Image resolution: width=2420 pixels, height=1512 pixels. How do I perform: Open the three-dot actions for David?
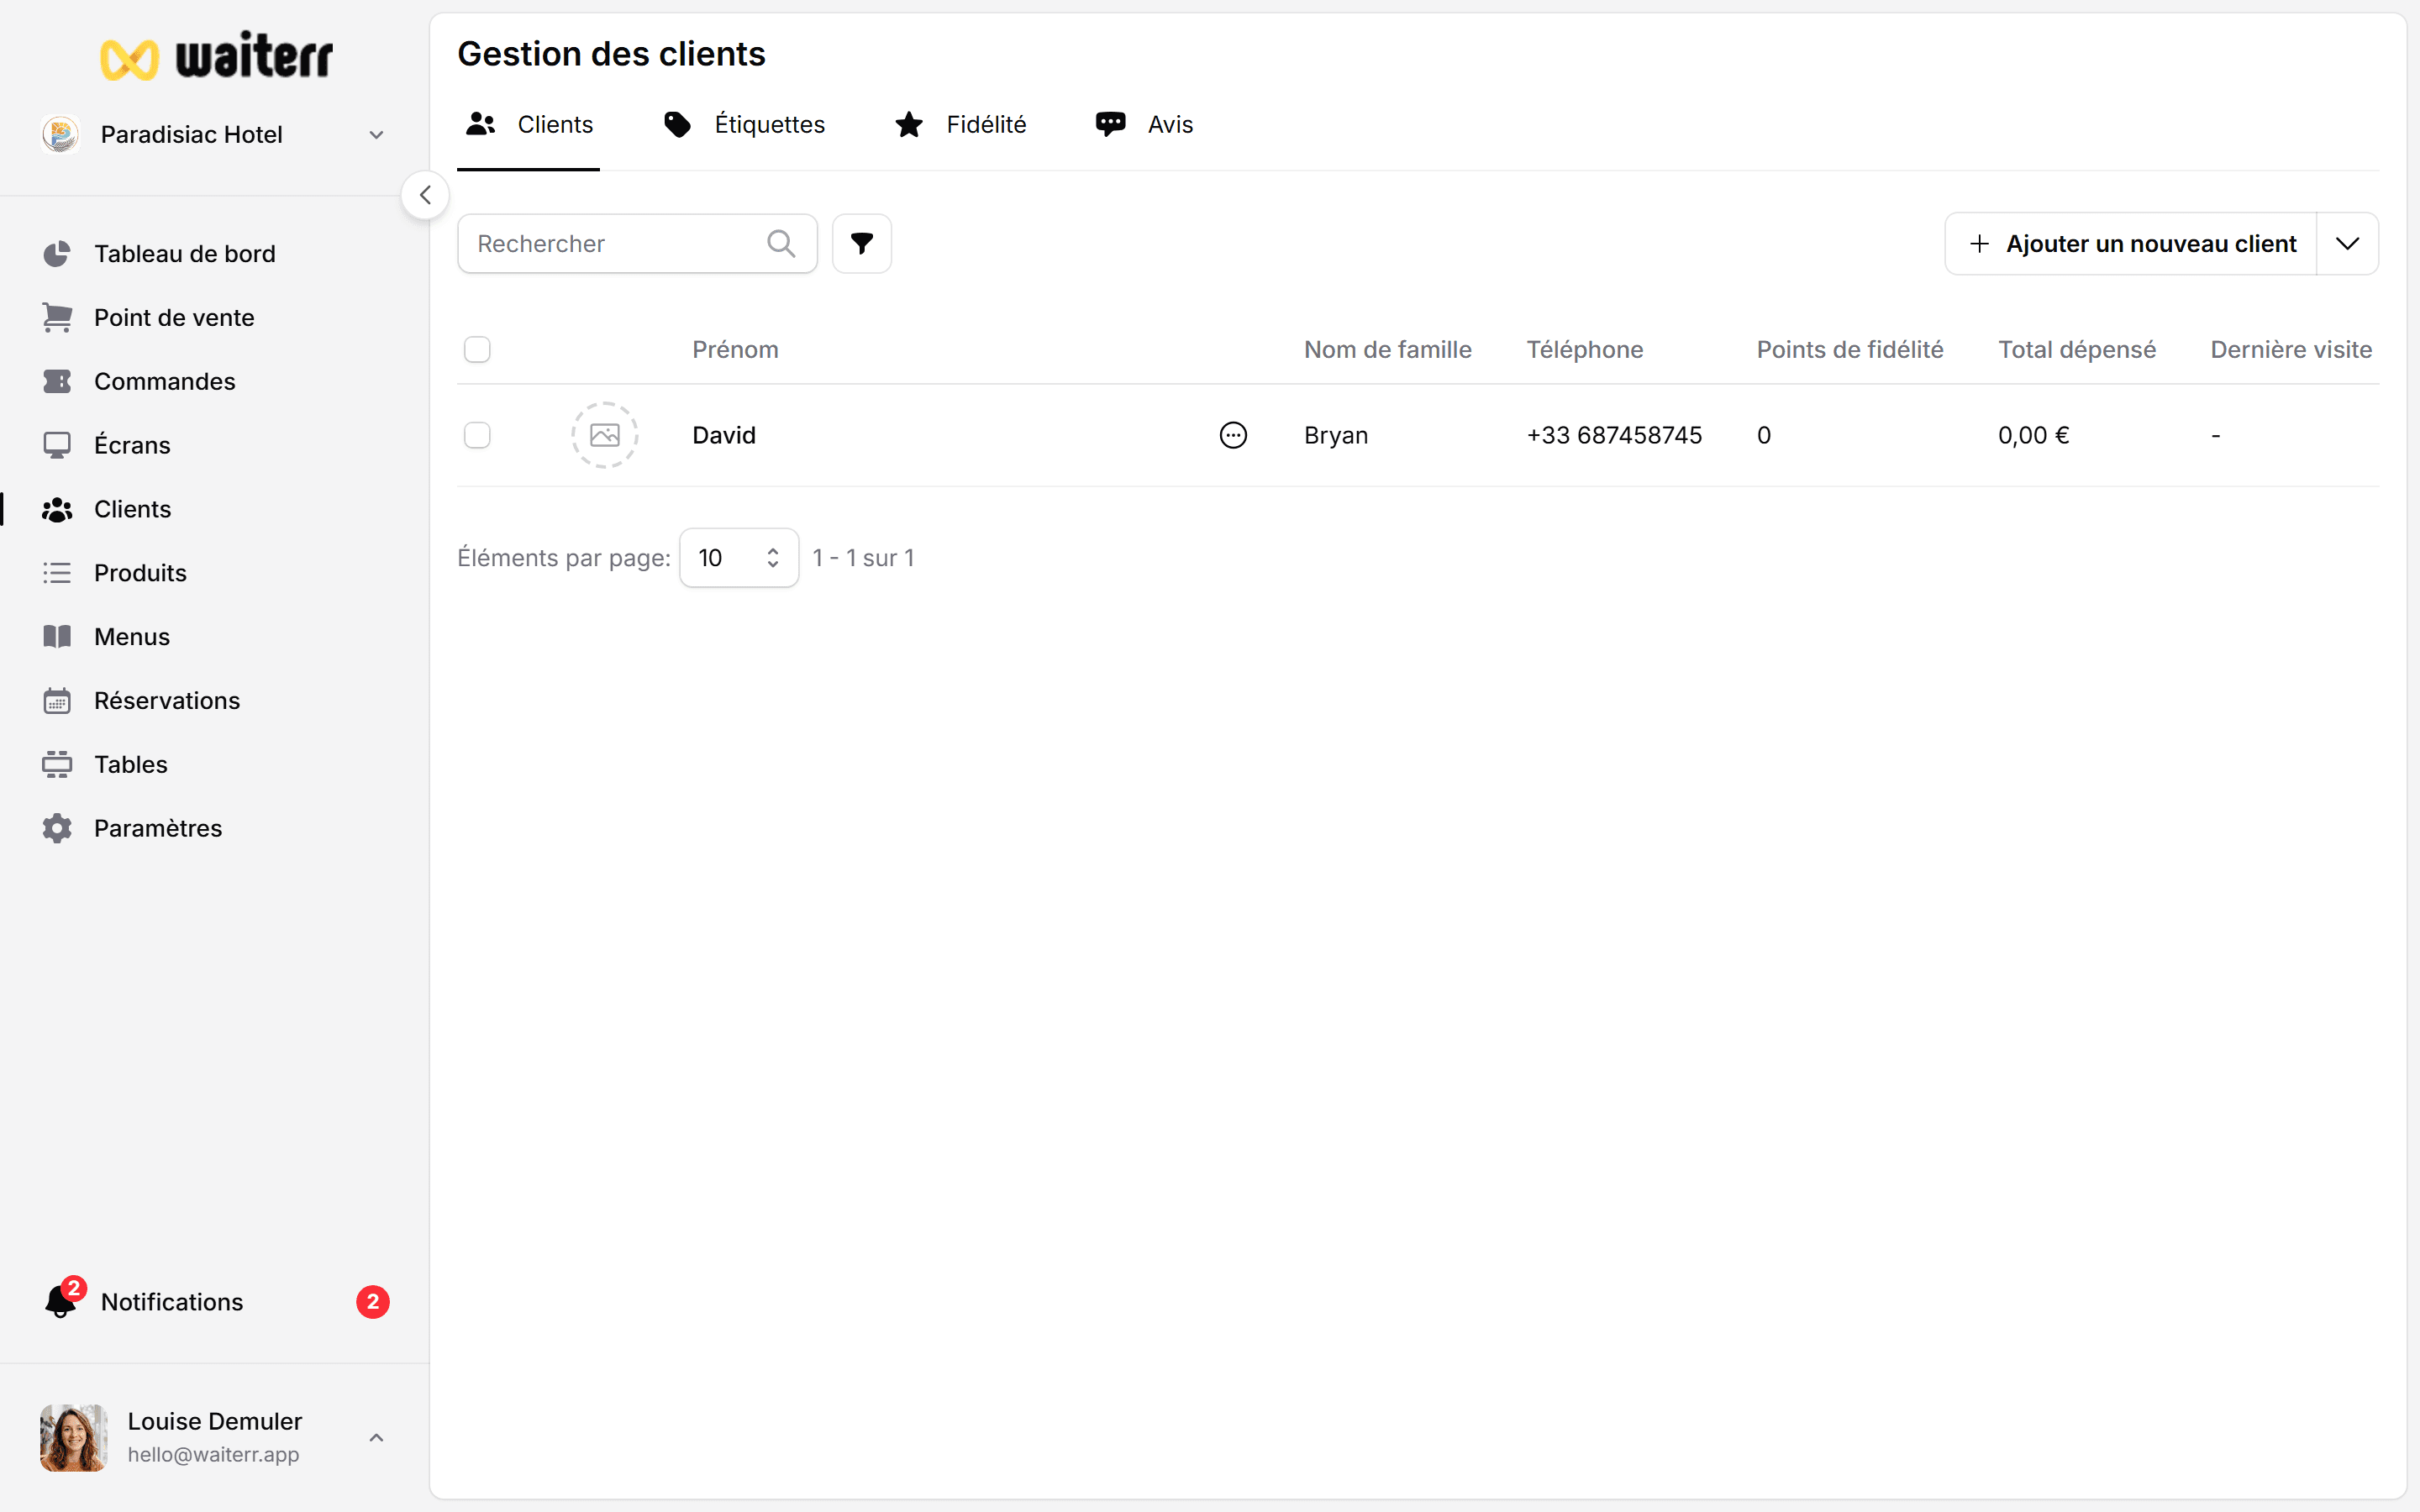point(1233,435)
